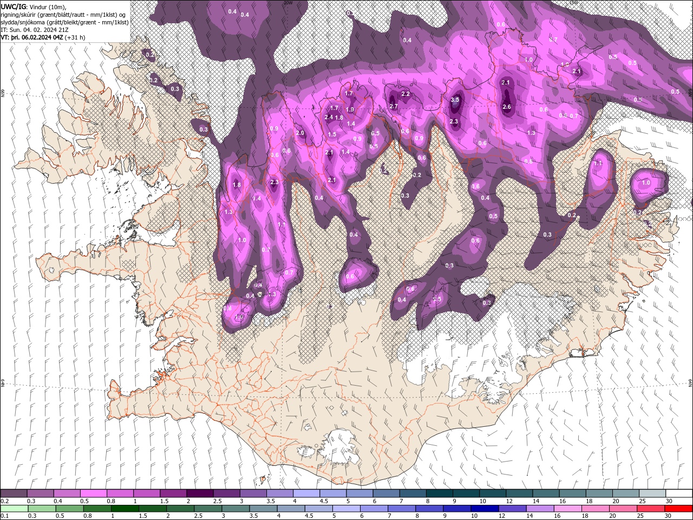Click the 1.9 precipitation value on the map
Image resolution: width=693 pixels, height=520 pixels.
pos(350,109)
